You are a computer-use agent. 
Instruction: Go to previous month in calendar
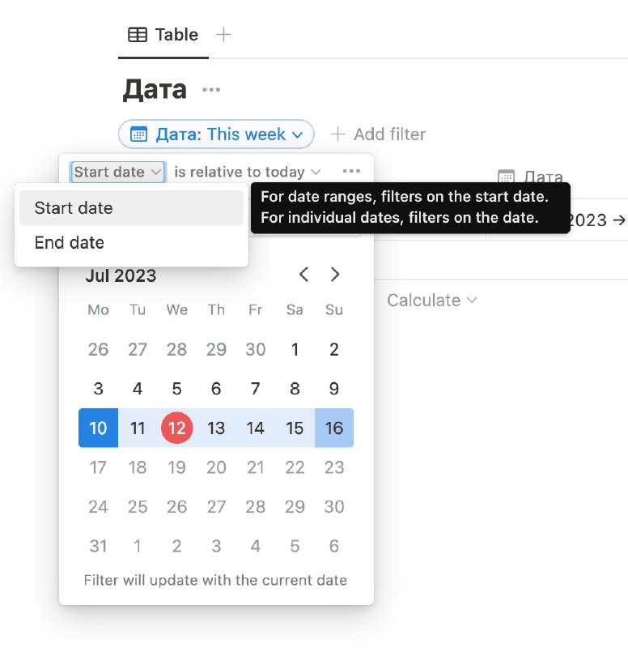pos(304,274)
